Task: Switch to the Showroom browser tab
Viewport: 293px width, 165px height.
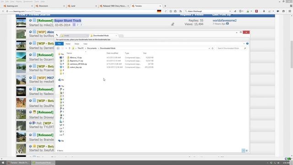Action: [x=50, y=6]
